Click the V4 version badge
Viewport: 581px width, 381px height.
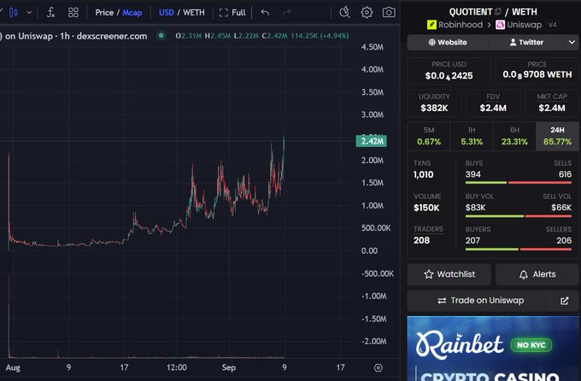click(x=553, y=25)
